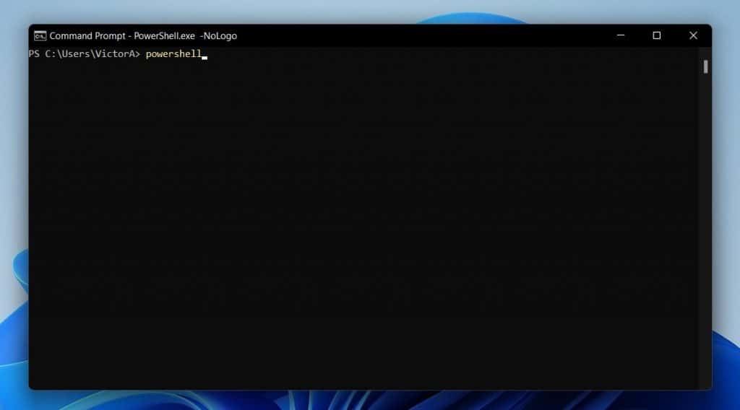The image size is (740, 410).
Task: Click the typed 'powershell' command text
Action: click(x=173, y=54)
